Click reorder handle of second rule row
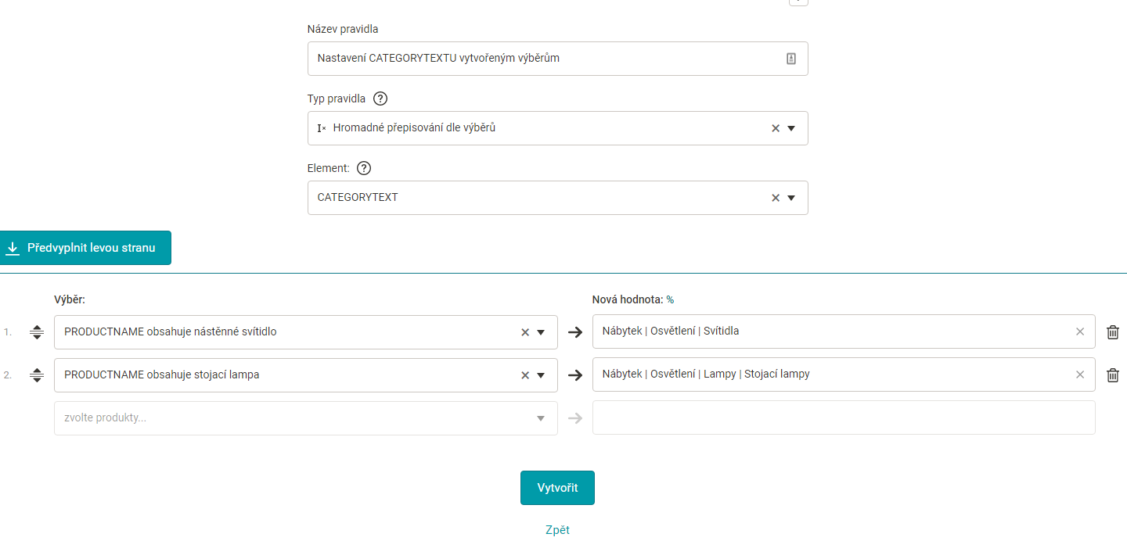Viewport: 1127px width, 541px height. pyautogui.click(x=37, y=375)
